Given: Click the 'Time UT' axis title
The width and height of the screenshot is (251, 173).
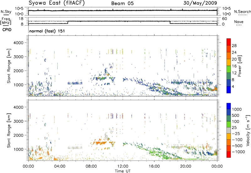Looking at the screenshot, I should pyautogui.click(x=123, y=171).
